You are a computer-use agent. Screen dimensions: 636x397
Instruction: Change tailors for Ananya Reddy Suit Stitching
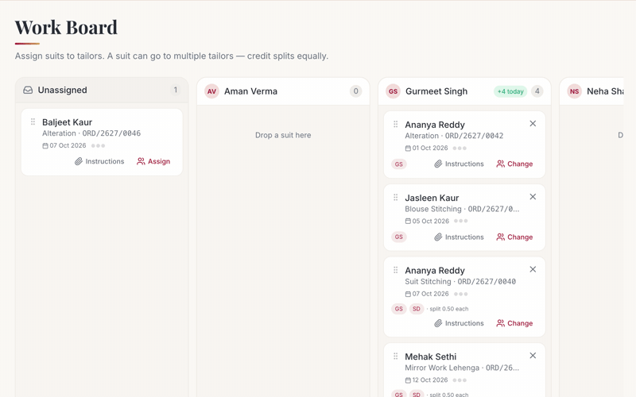(514, 323)
